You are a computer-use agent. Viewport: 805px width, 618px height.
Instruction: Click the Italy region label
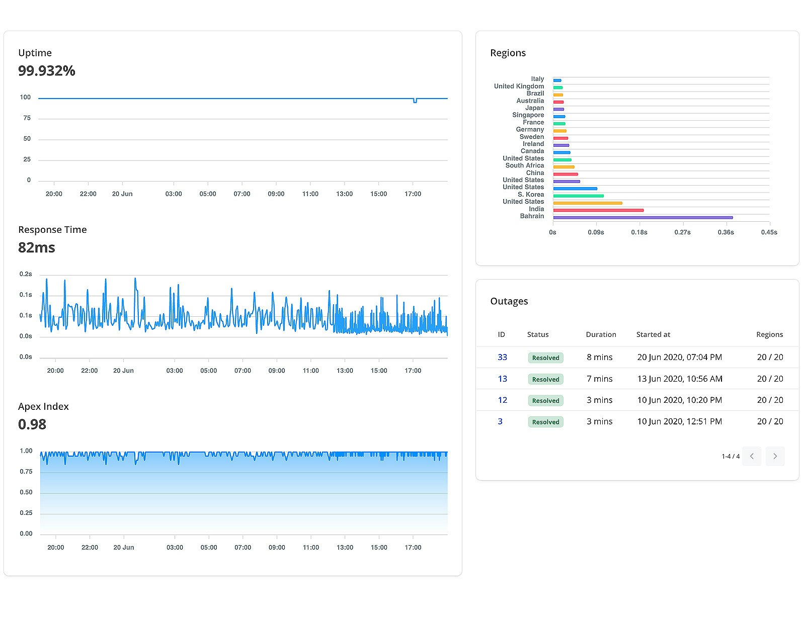[x=537, y=79]
